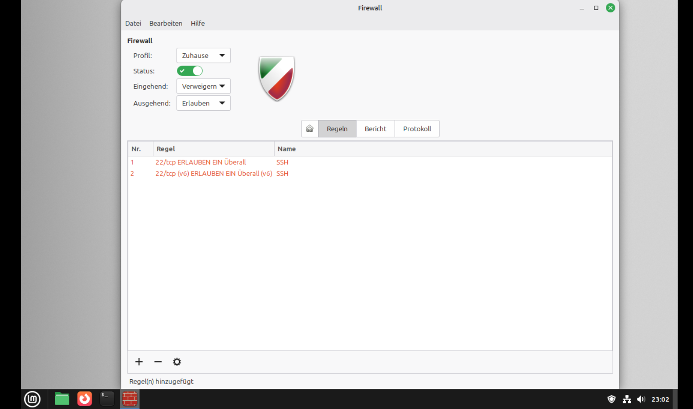
Task: Launch the Files manager from taskbar
Action: (x=62, y=399)
